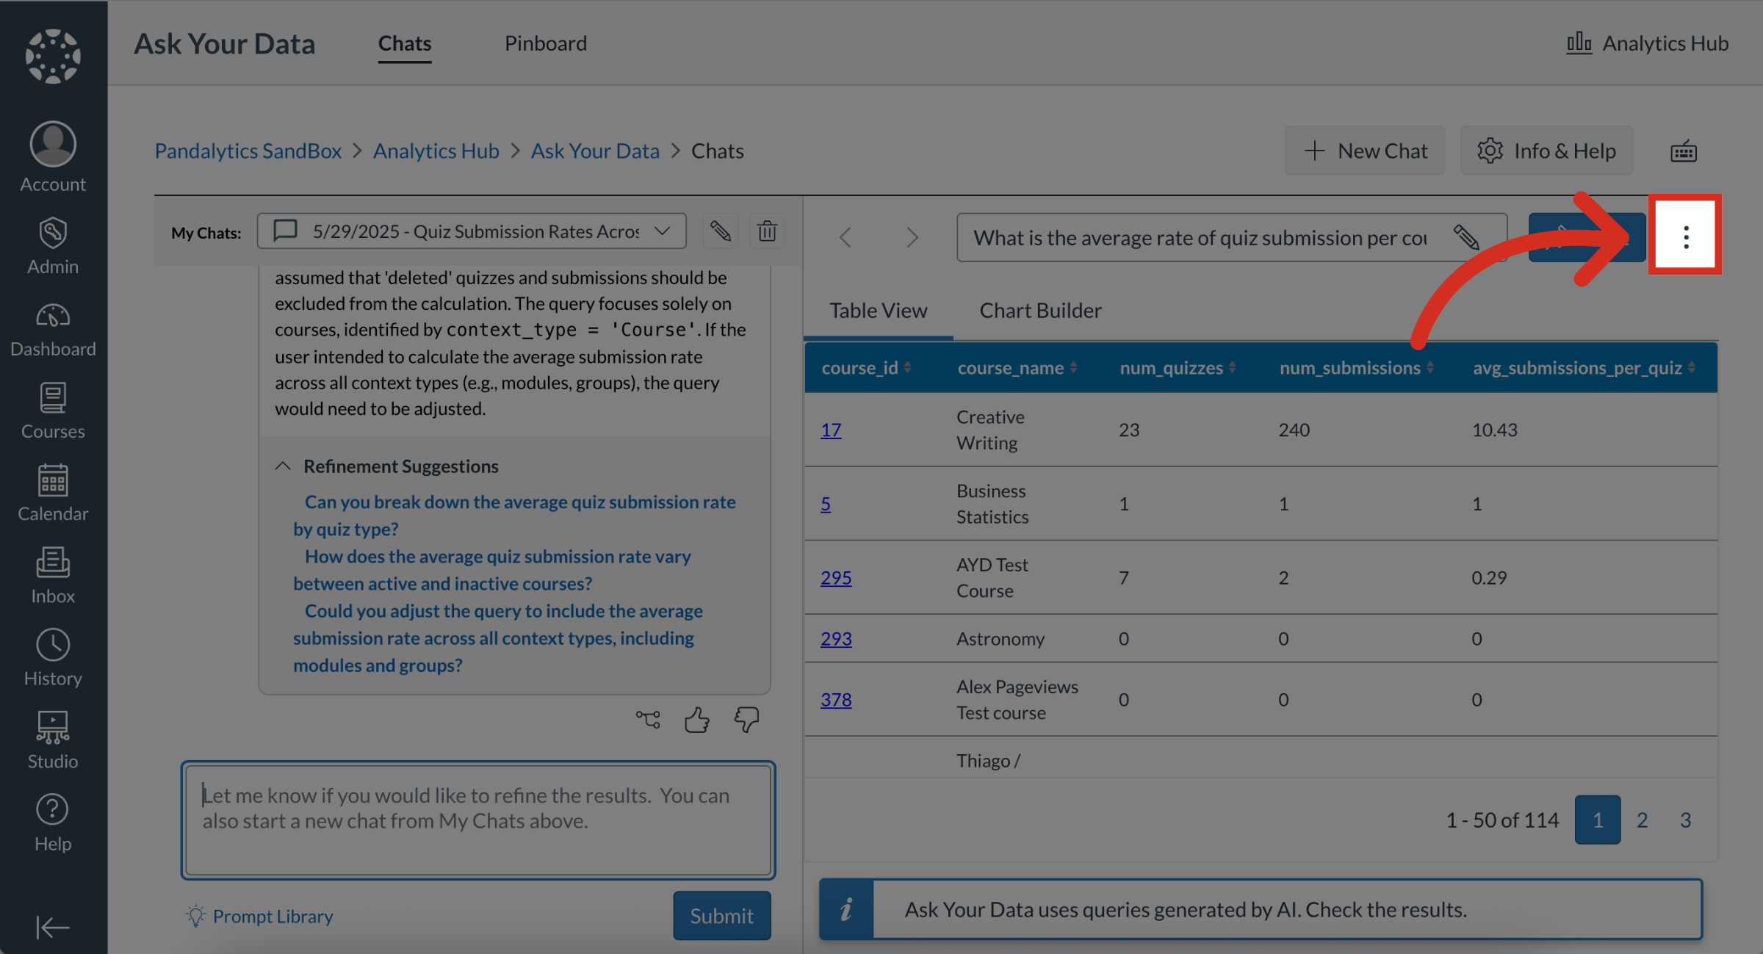Screen dimensions: 1763x954
Task: Open Courses in the sidebar
Action: 53,411
